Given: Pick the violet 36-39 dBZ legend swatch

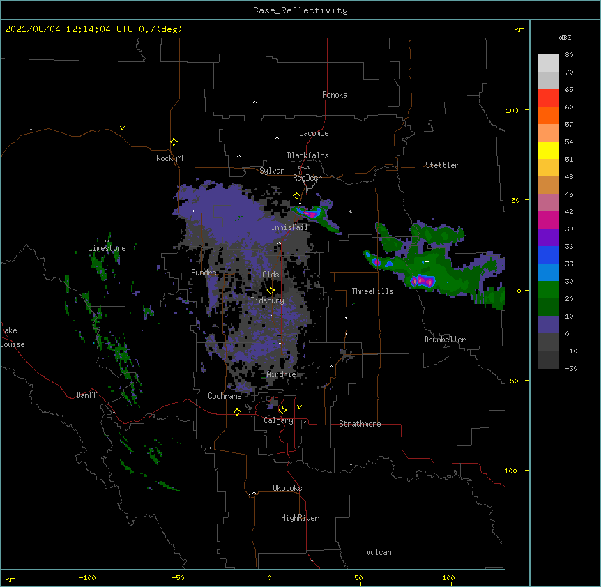Looking at the screenshot, I should coord(548,238).
